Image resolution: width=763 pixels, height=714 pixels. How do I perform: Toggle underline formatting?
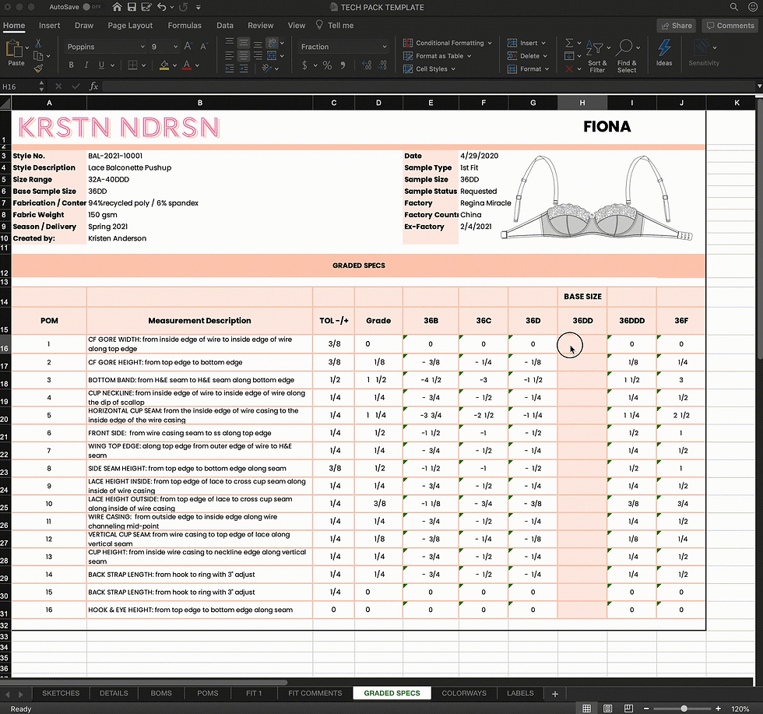point(101,65)
